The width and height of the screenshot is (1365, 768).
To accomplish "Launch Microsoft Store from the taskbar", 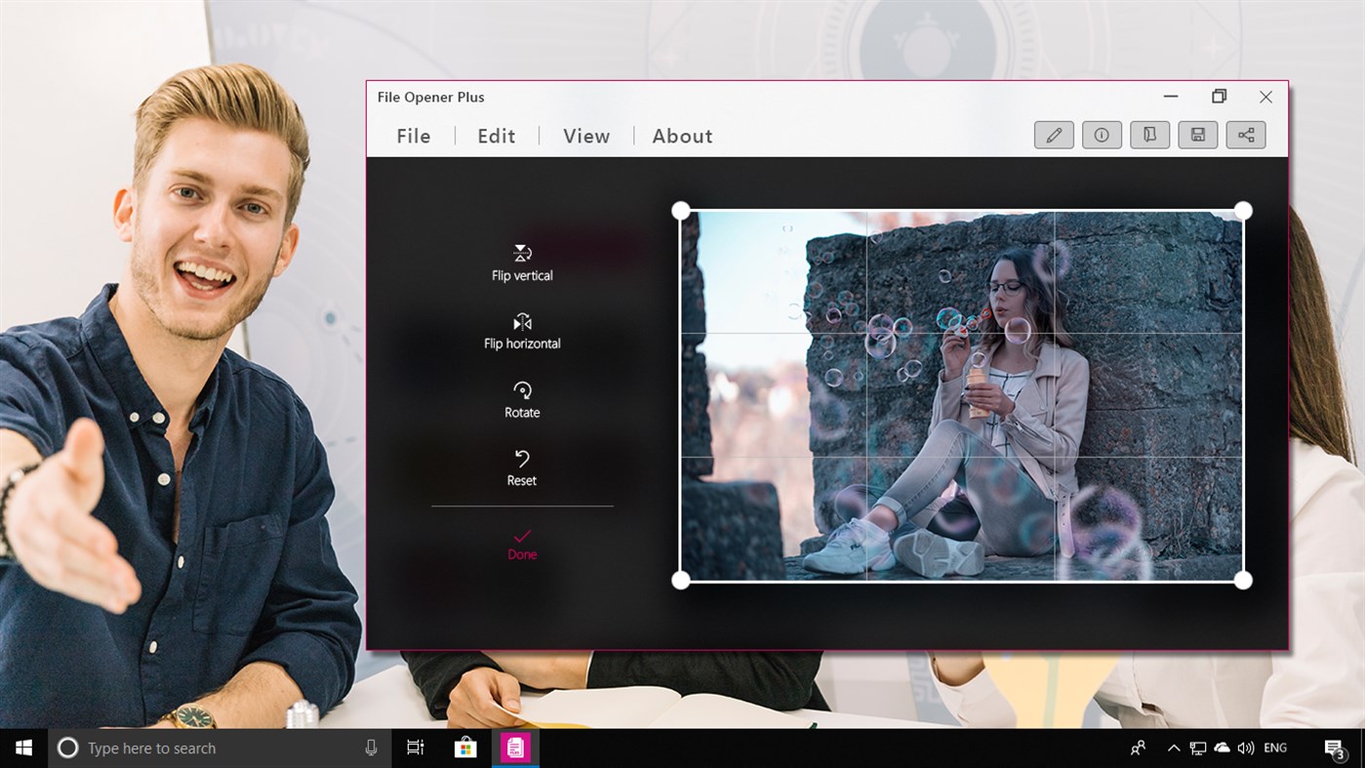I will coord(465,748).
